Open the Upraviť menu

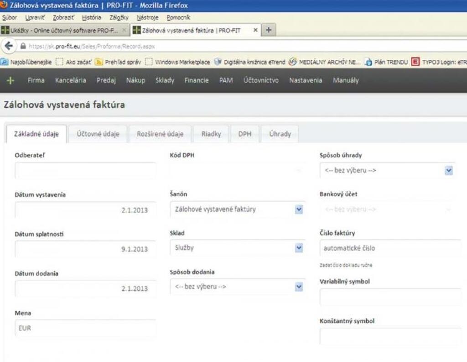[35, 18]
